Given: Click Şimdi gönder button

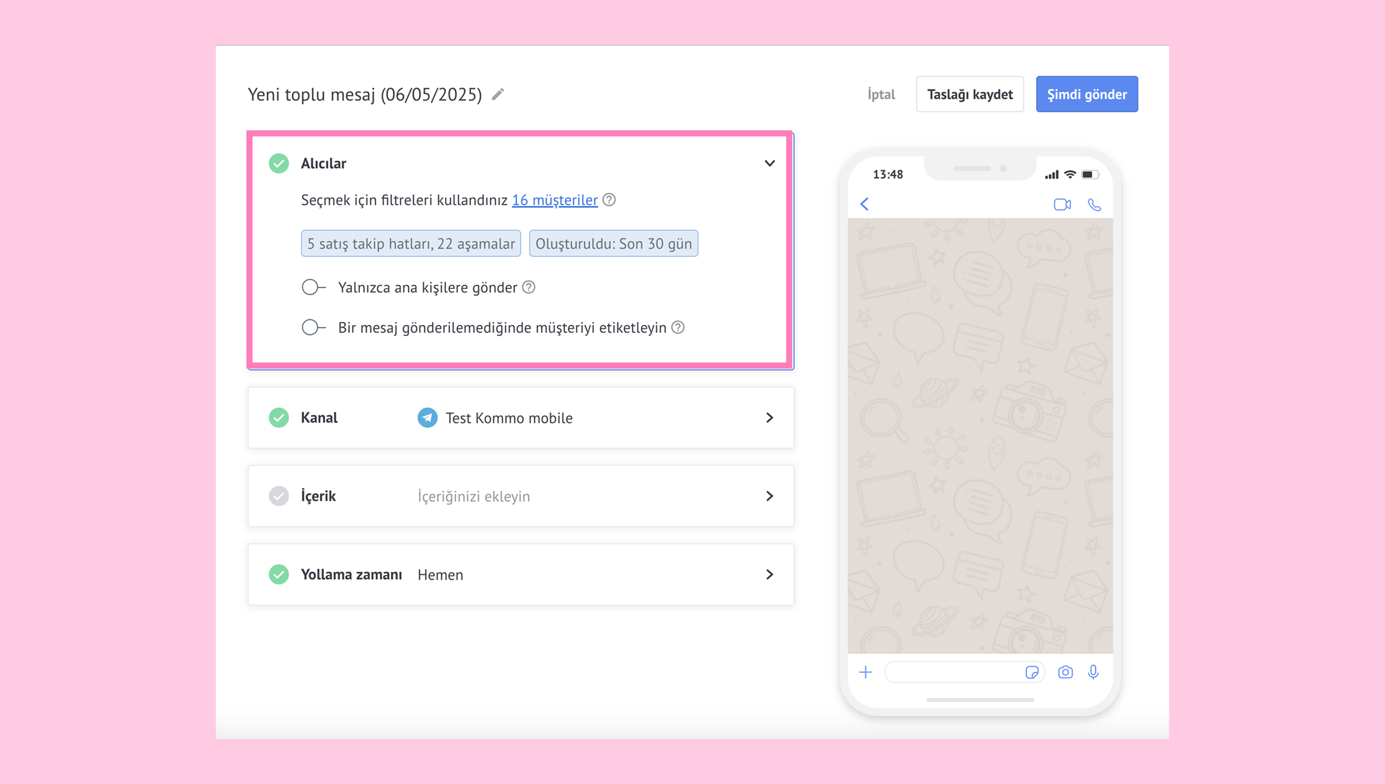Looking at the screenshot, I should point(1087,94).
